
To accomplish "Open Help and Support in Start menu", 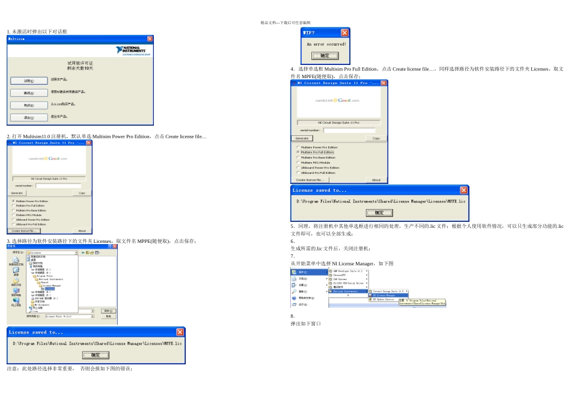I will (310, 298).
